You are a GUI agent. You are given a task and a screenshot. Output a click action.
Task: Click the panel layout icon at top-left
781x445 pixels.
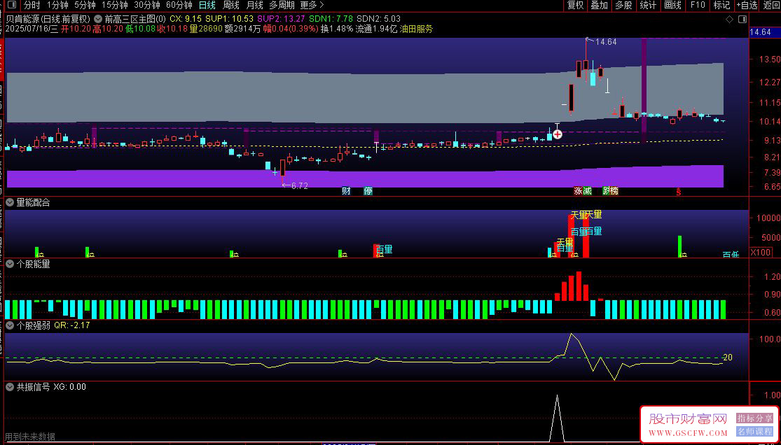11,6
